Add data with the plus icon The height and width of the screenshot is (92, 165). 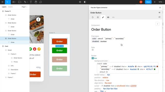pyautogui.click(x=93, y=50)
